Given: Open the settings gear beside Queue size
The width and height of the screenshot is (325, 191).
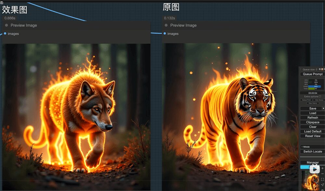Looking at the screenshot, I should pyautogui.click(x=320, y=69).
